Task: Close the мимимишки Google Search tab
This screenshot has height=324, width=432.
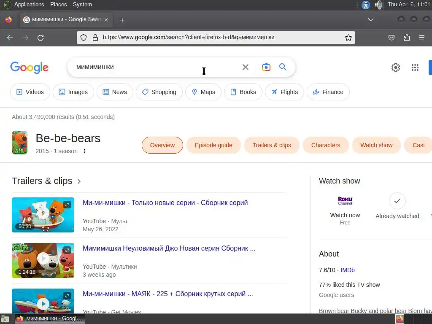Action: click(106, 19)
